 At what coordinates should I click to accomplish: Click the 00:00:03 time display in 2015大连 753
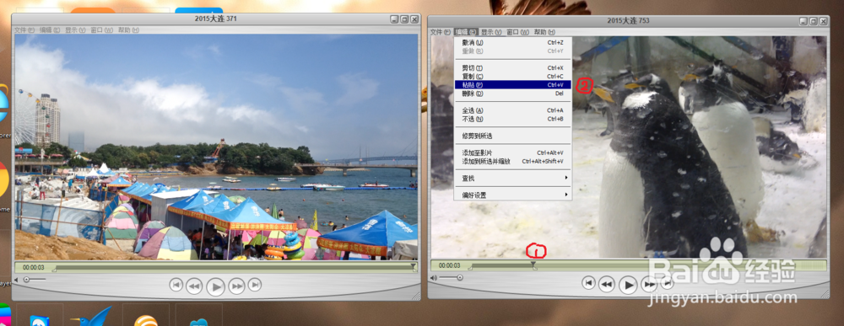pos(450,265)
